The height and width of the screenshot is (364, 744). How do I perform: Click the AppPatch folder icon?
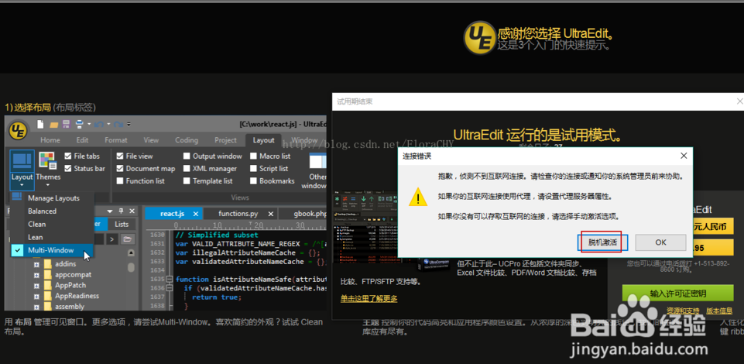pyautogui.click(x=47, y=285)
